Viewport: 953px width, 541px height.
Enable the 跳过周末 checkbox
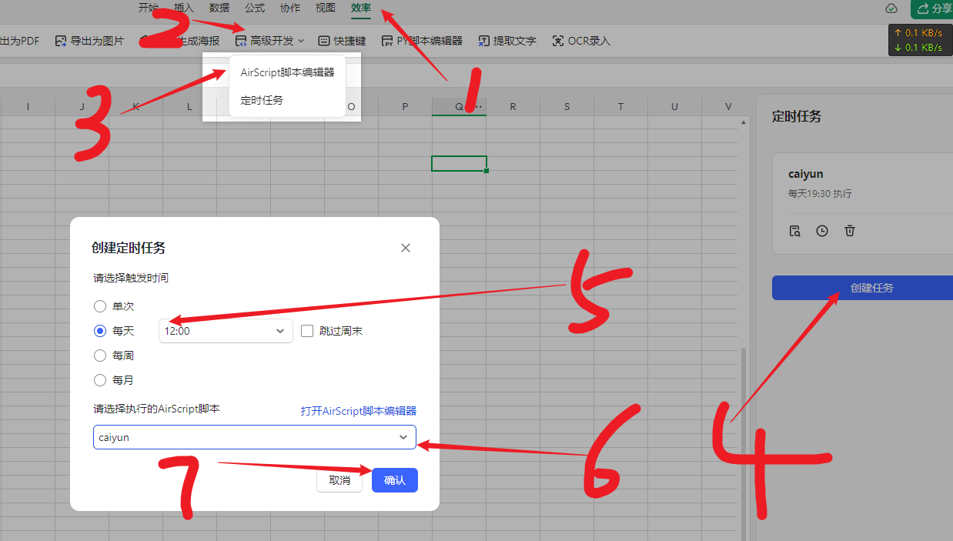tap(307, 330)
